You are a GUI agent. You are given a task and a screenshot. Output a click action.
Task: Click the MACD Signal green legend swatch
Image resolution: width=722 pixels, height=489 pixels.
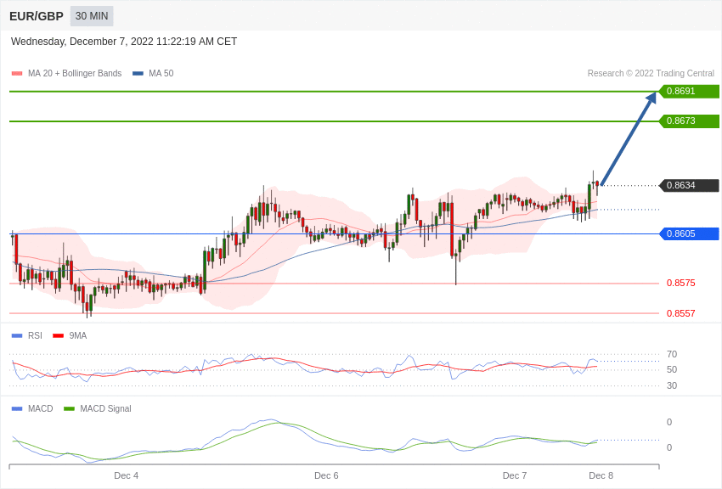(69, 409)
